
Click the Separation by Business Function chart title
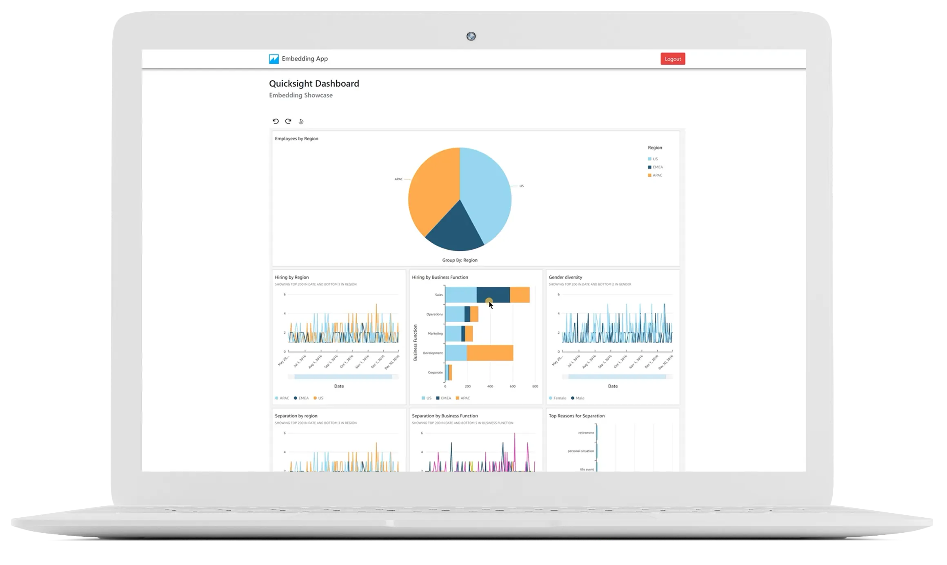click(x=445, y=416)
